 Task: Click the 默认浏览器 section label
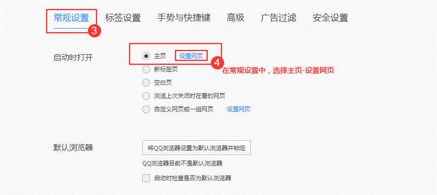point(73,148)
